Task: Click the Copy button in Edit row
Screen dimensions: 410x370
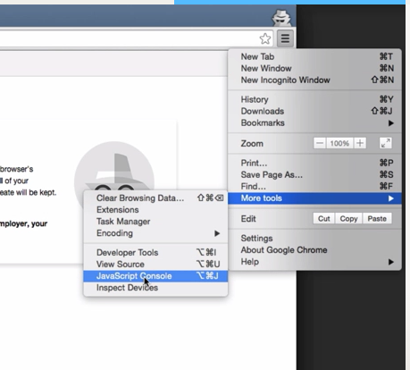Action: (x=348, y=218)
